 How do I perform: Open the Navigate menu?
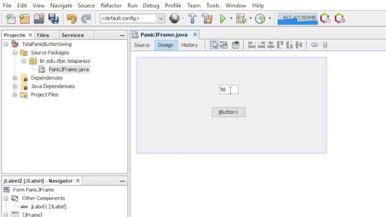[x=61, y=5]
